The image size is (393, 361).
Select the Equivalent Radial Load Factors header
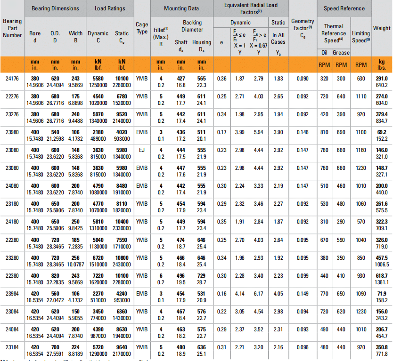pyautogui.click(x=250, y=8)
